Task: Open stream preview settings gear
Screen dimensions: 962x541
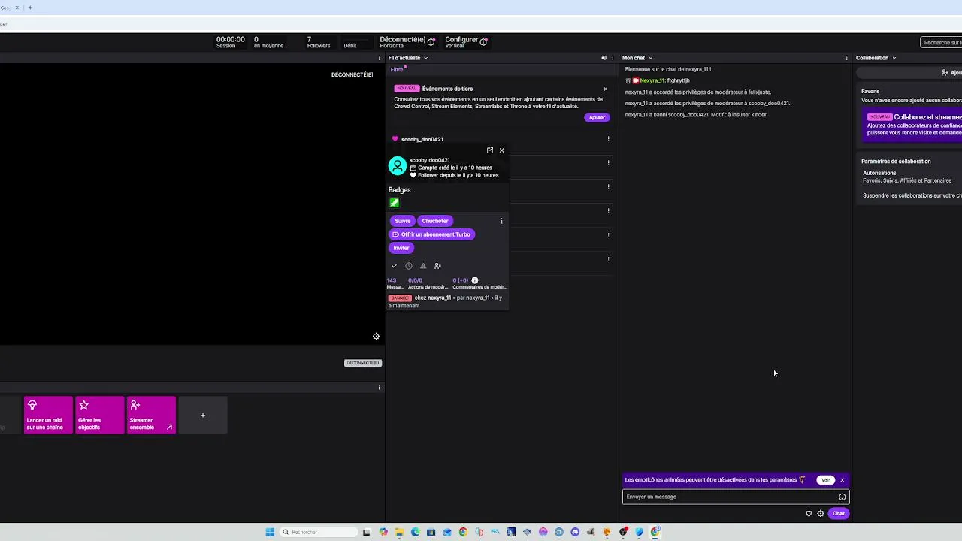Action: [x=376, y=337]
